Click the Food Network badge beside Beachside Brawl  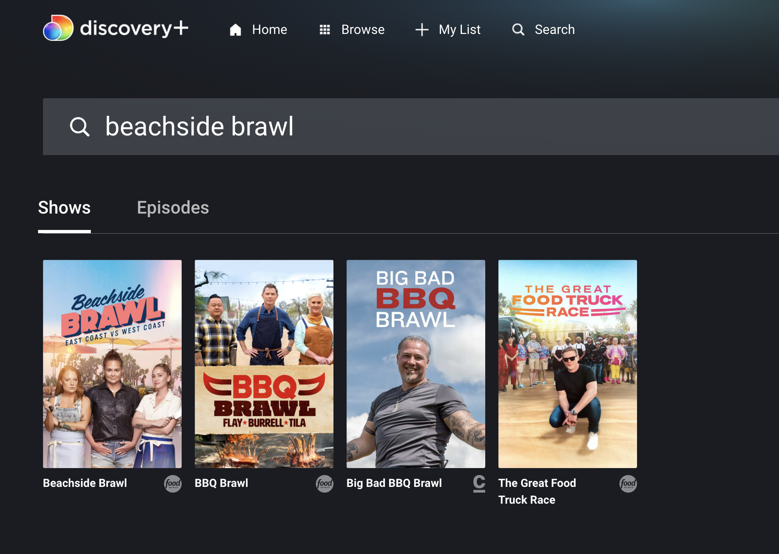(x=173, y=484)
